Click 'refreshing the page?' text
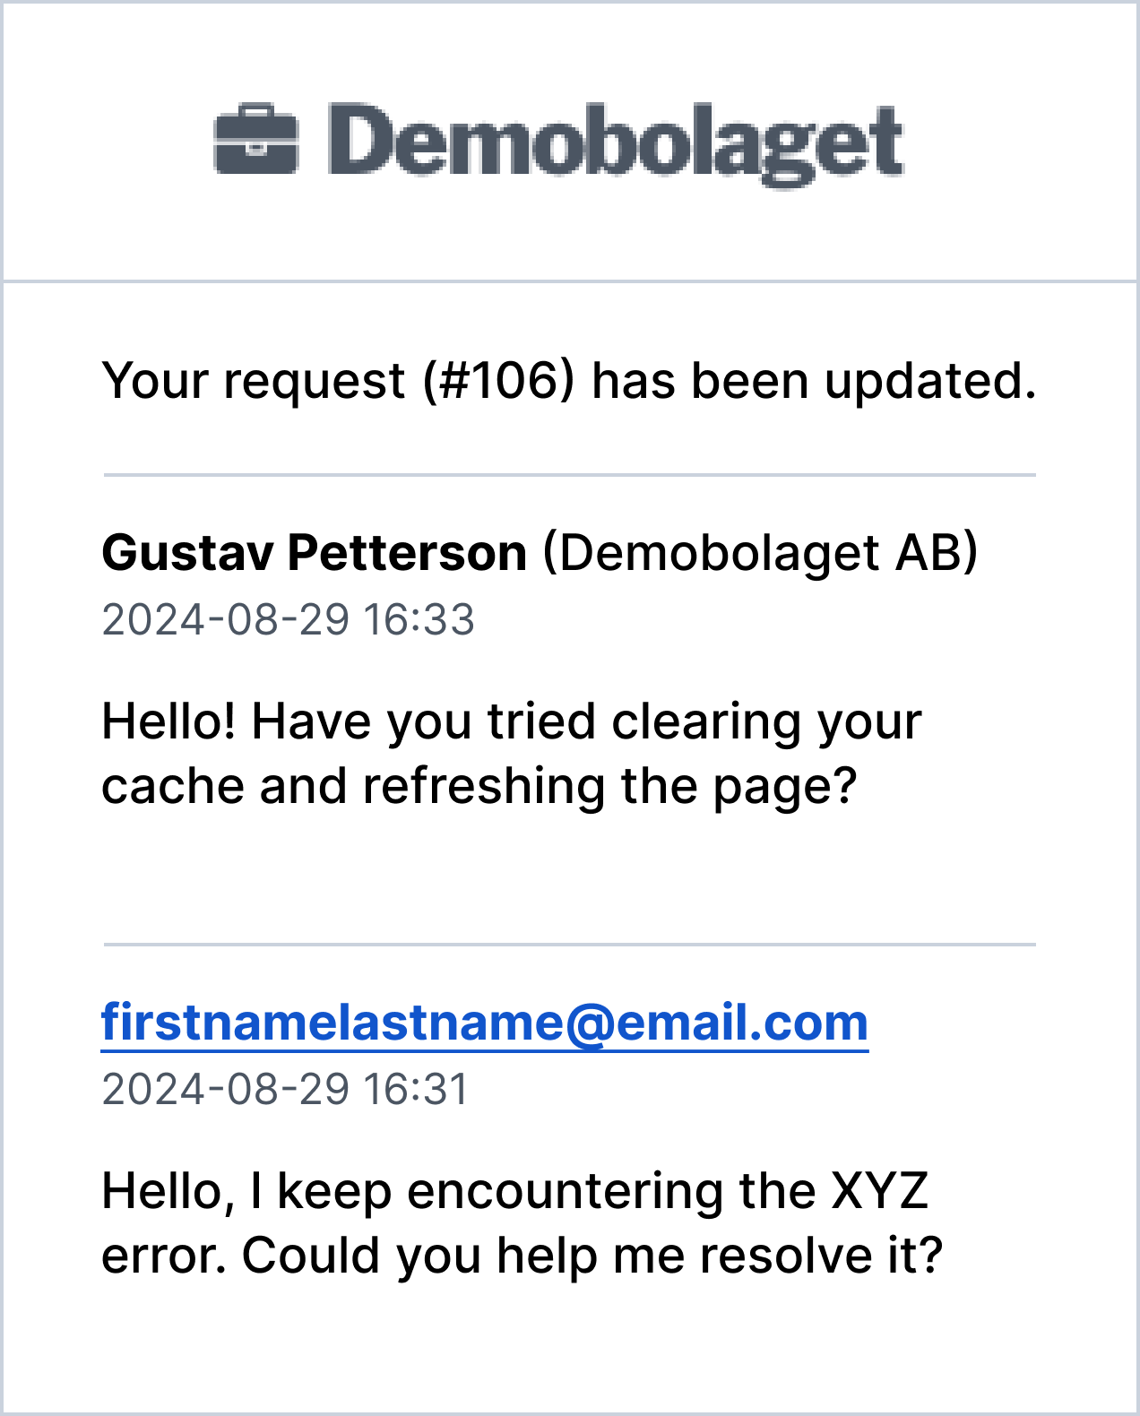Screen dimensions: 1140x1416 click(610, 787)
